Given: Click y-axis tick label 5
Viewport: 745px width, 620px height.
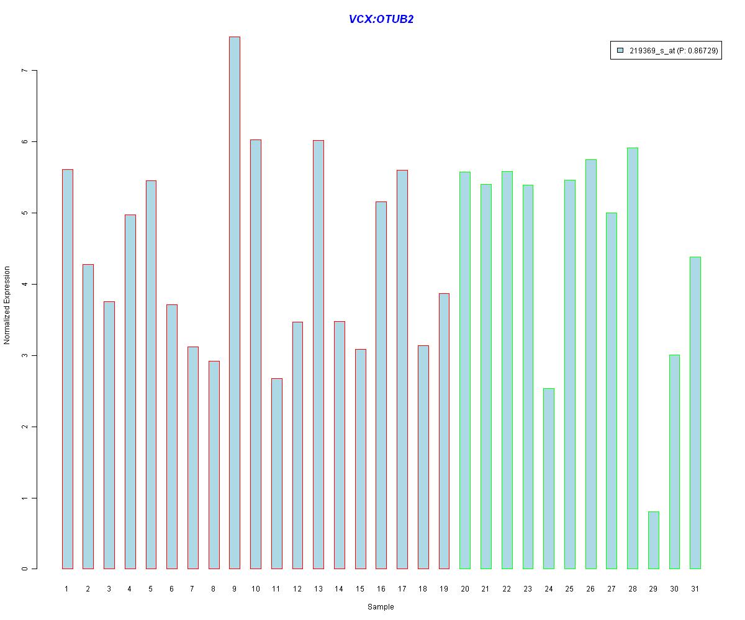Looking at the screenshot, I should pyautogui.click(x=25, y=213).
